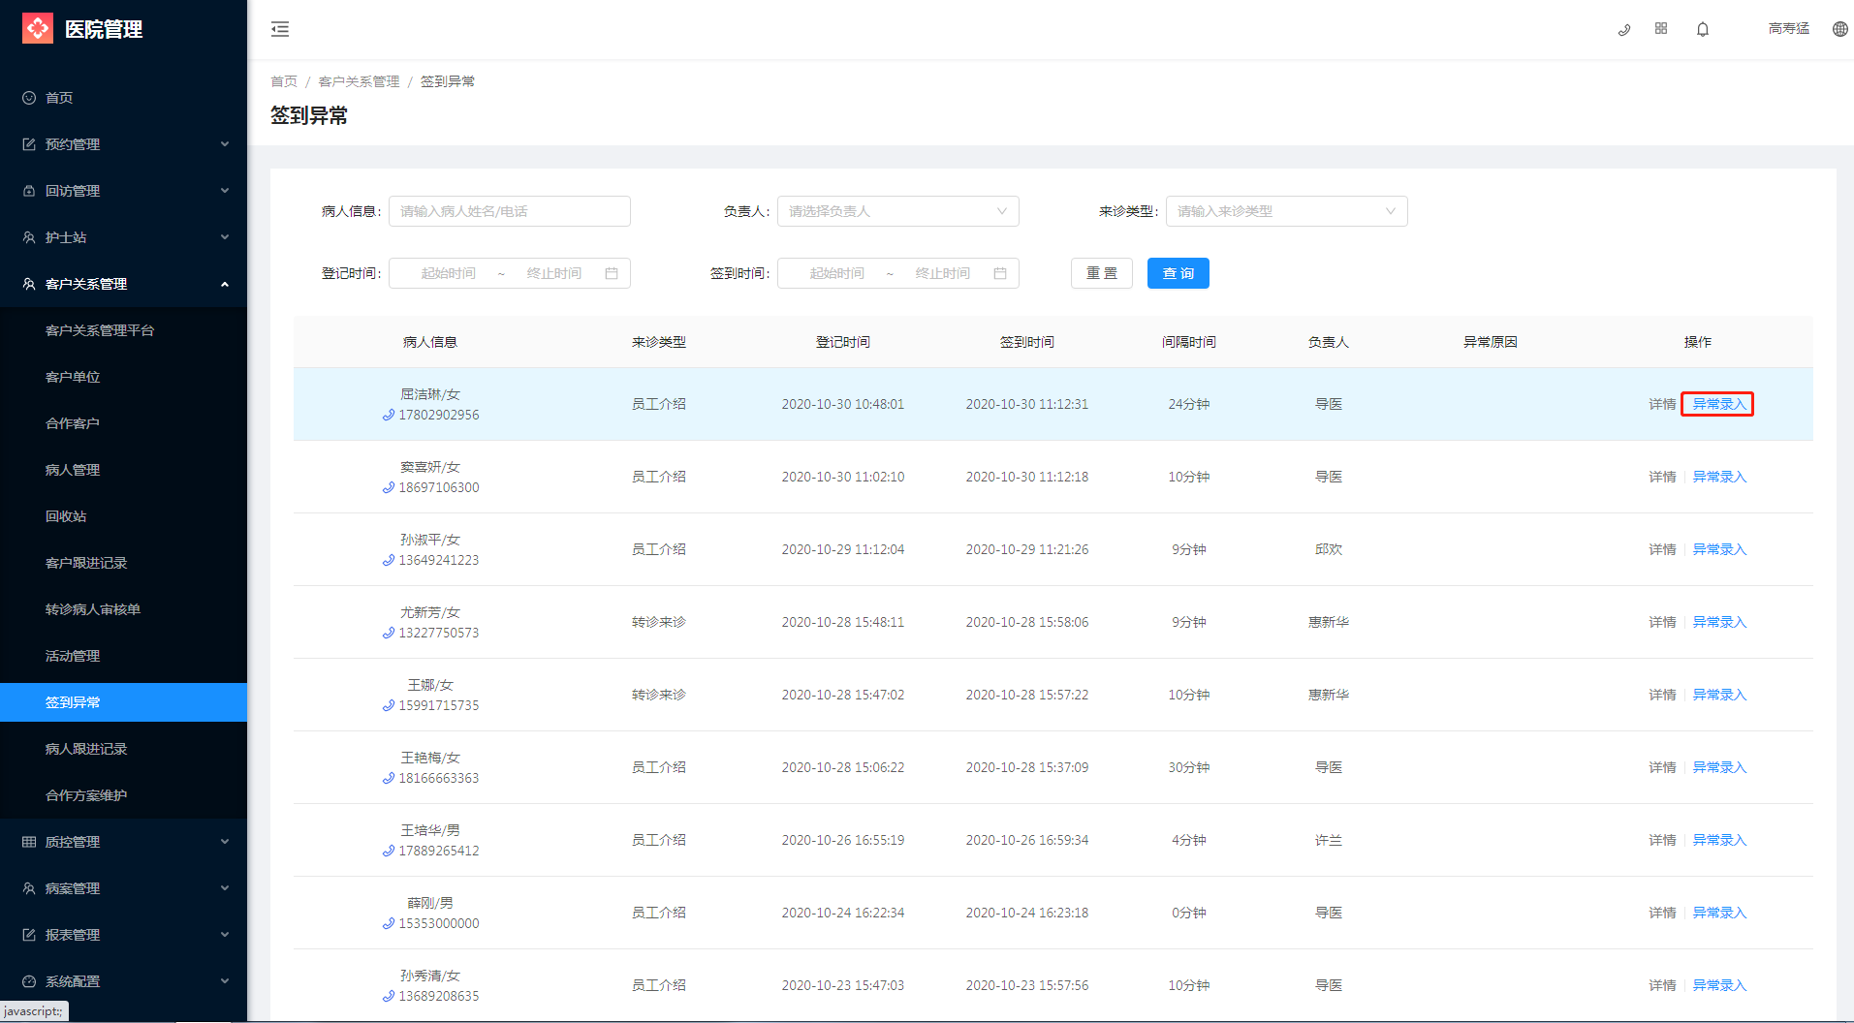Open the 负责人 selection dropdown

click(897, 211)
